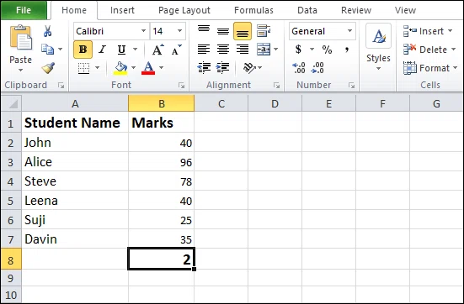This screenshot has height=304, width=464.
Task: Open the Underline style dropdown arrow
Action: (x=136, y=49)
